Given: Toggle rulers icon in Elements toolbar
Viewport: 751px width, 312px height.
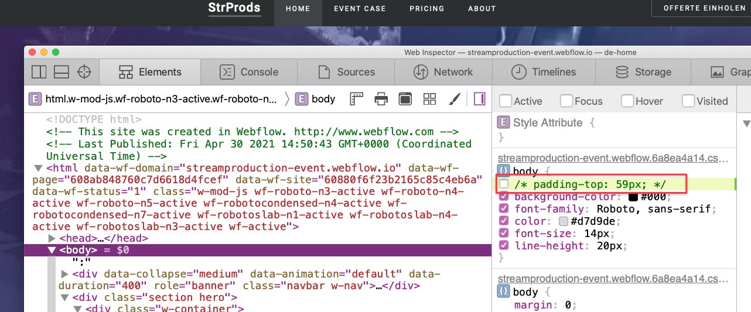Looking at the screenshot, I should (357, 98).
